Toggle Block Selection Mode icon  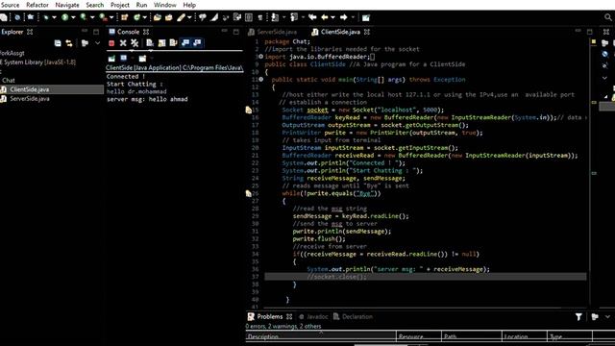click(249, 17)
